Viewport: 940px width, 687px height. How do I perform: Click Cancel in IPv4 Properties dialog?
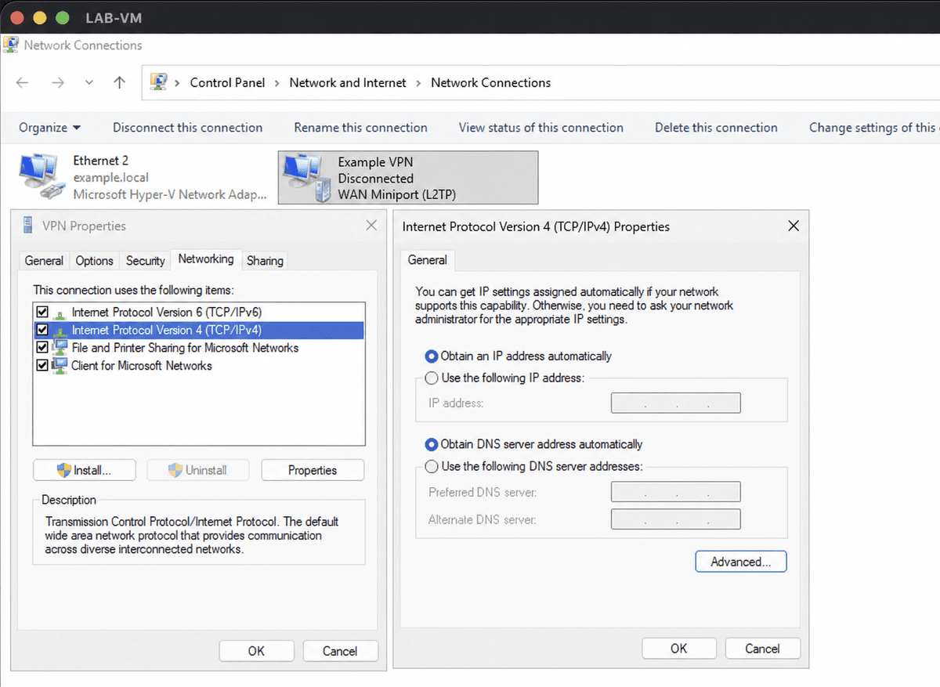point(762,649)
